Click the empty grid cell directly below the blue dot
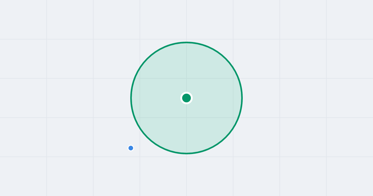Viewport: 373px width, 196px height. (x=117, y=176)
